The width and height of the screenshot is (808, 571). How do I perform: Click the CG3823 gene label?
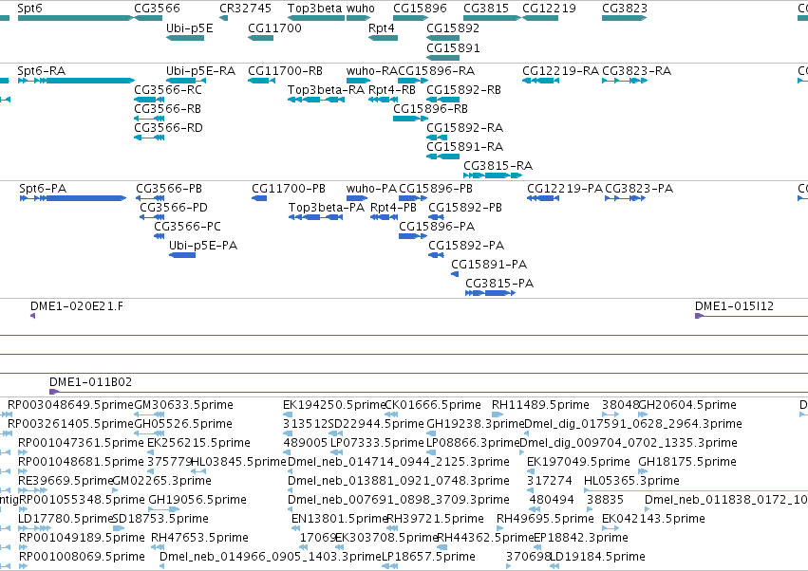[625, 9]
